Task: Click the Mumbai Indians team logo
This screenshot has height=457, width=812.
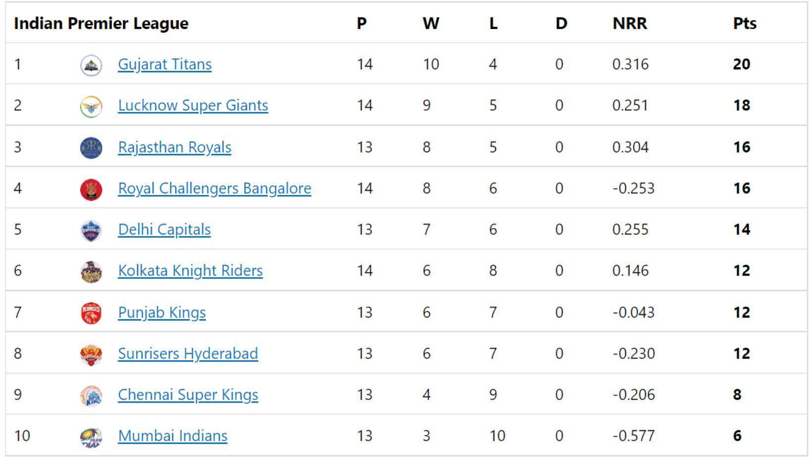Action: coord(91,437)
